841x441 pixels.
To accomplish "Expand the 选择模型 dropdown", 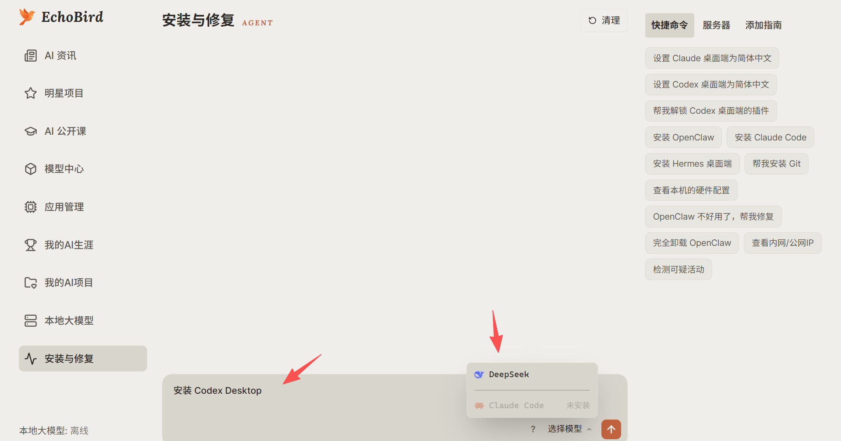I will pyautogui.click(x=569, y=429).
